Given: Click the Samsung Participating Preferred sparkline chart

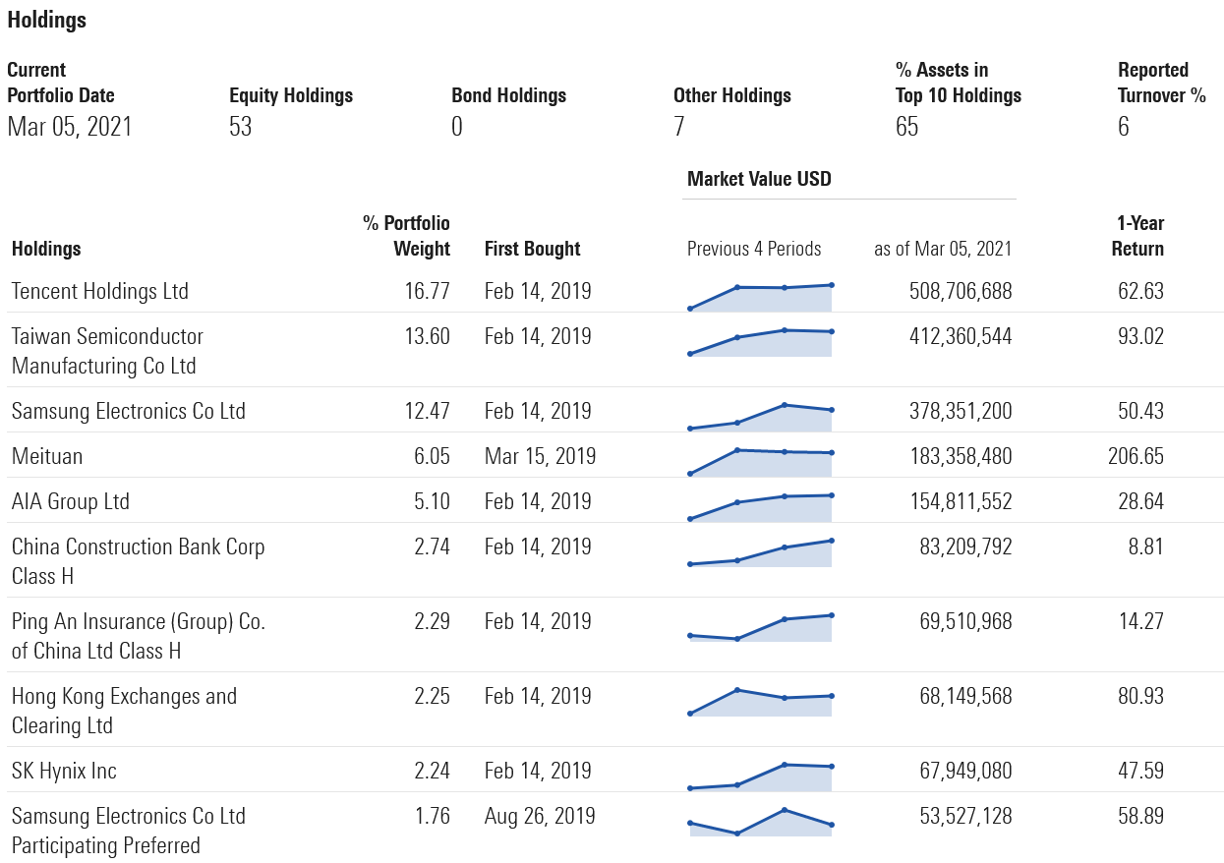Looking at the screenshot, I should [x=761, y=822].
